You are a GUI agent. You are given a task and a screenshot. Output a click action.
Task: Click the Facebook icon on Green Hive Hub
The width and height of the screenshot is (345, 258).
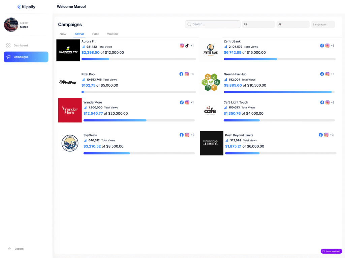point(322,74)
